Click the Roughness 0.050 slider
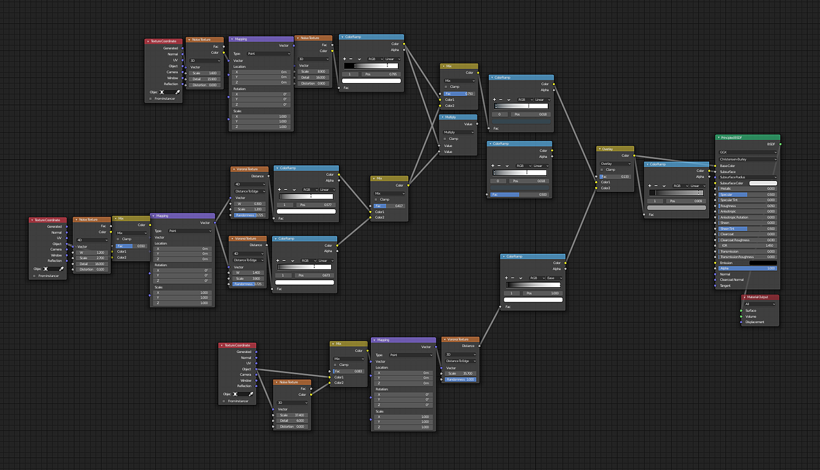820x470 pixels. pyautogui.click(x=748, y=206)
